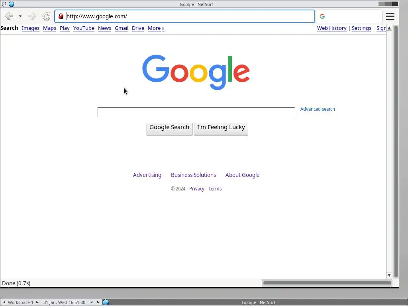Click the insecure padlock icon in URL bar
Viewport: 408px width, 306px height.
61,16
